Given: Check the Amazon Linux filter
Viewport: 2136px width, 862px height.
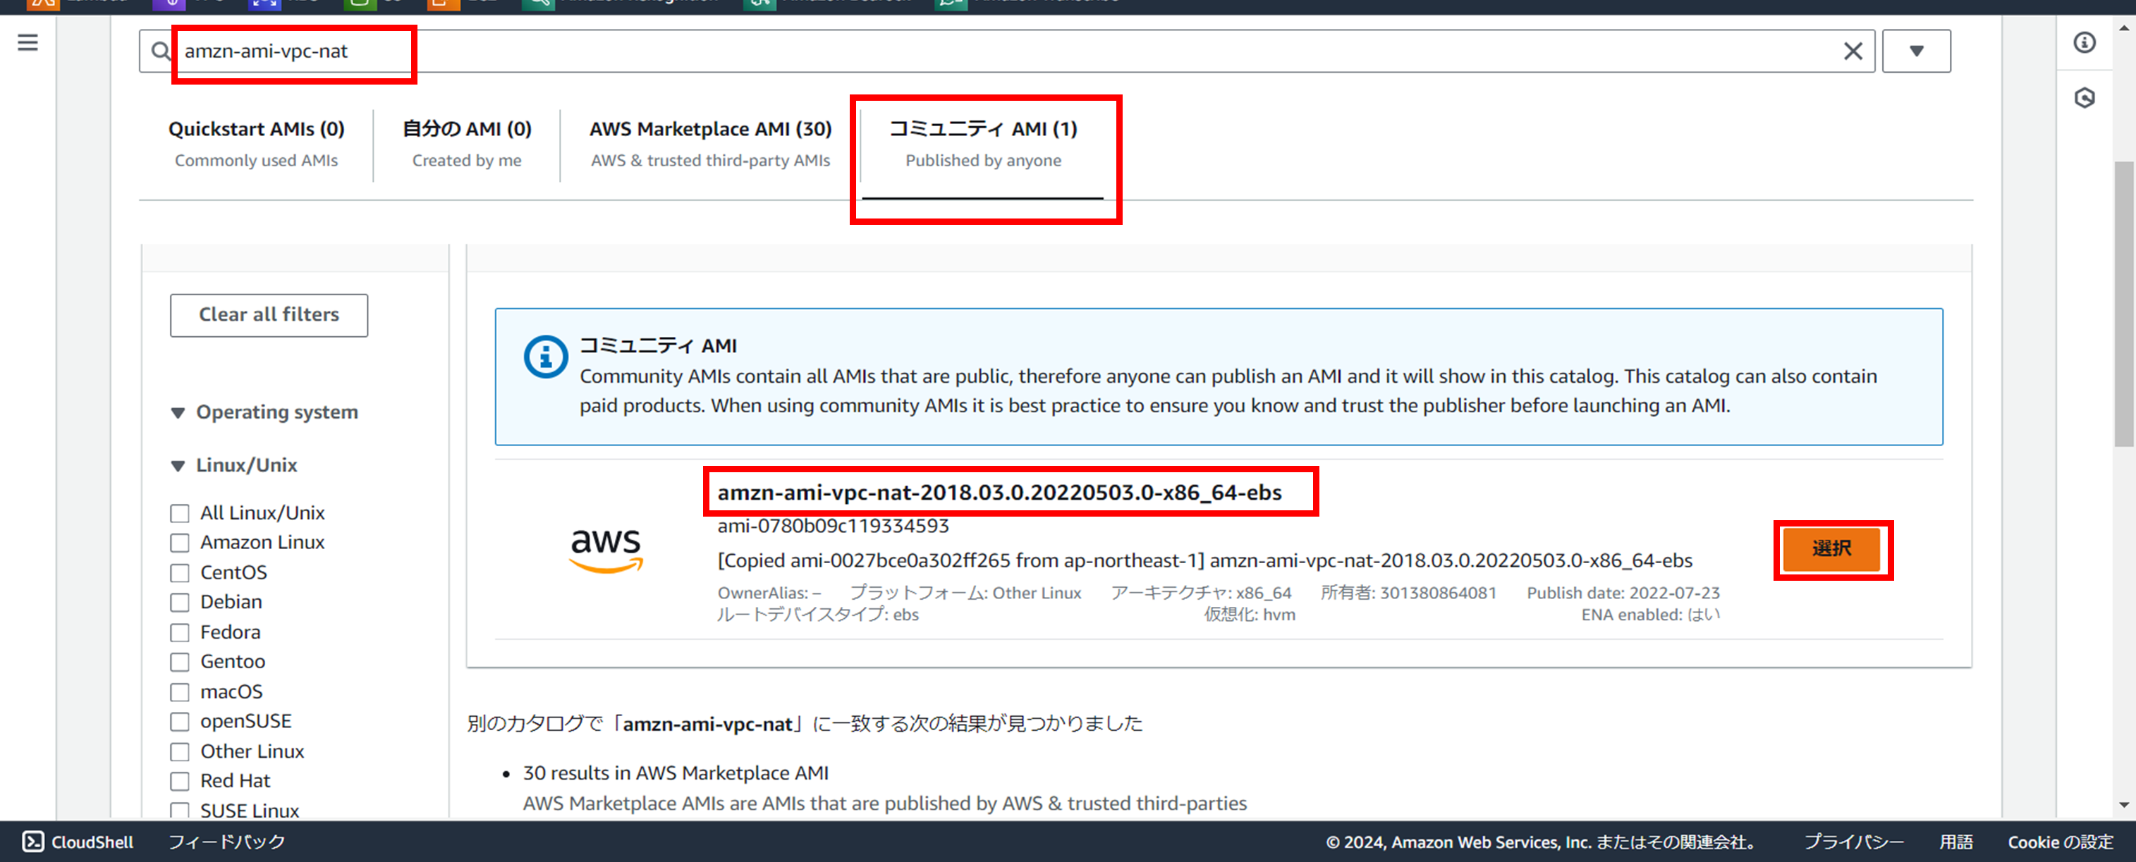Looking at the screenshot, I should (x=180, y=542).
